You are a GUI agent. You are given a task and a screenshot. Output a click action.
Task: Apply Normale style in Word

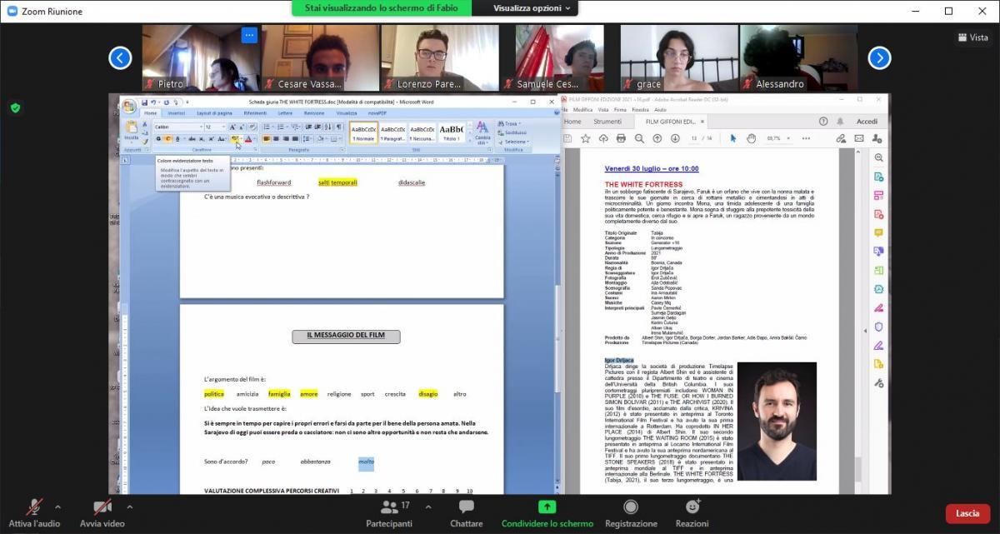pyautogui.click(x=363, y=132)
